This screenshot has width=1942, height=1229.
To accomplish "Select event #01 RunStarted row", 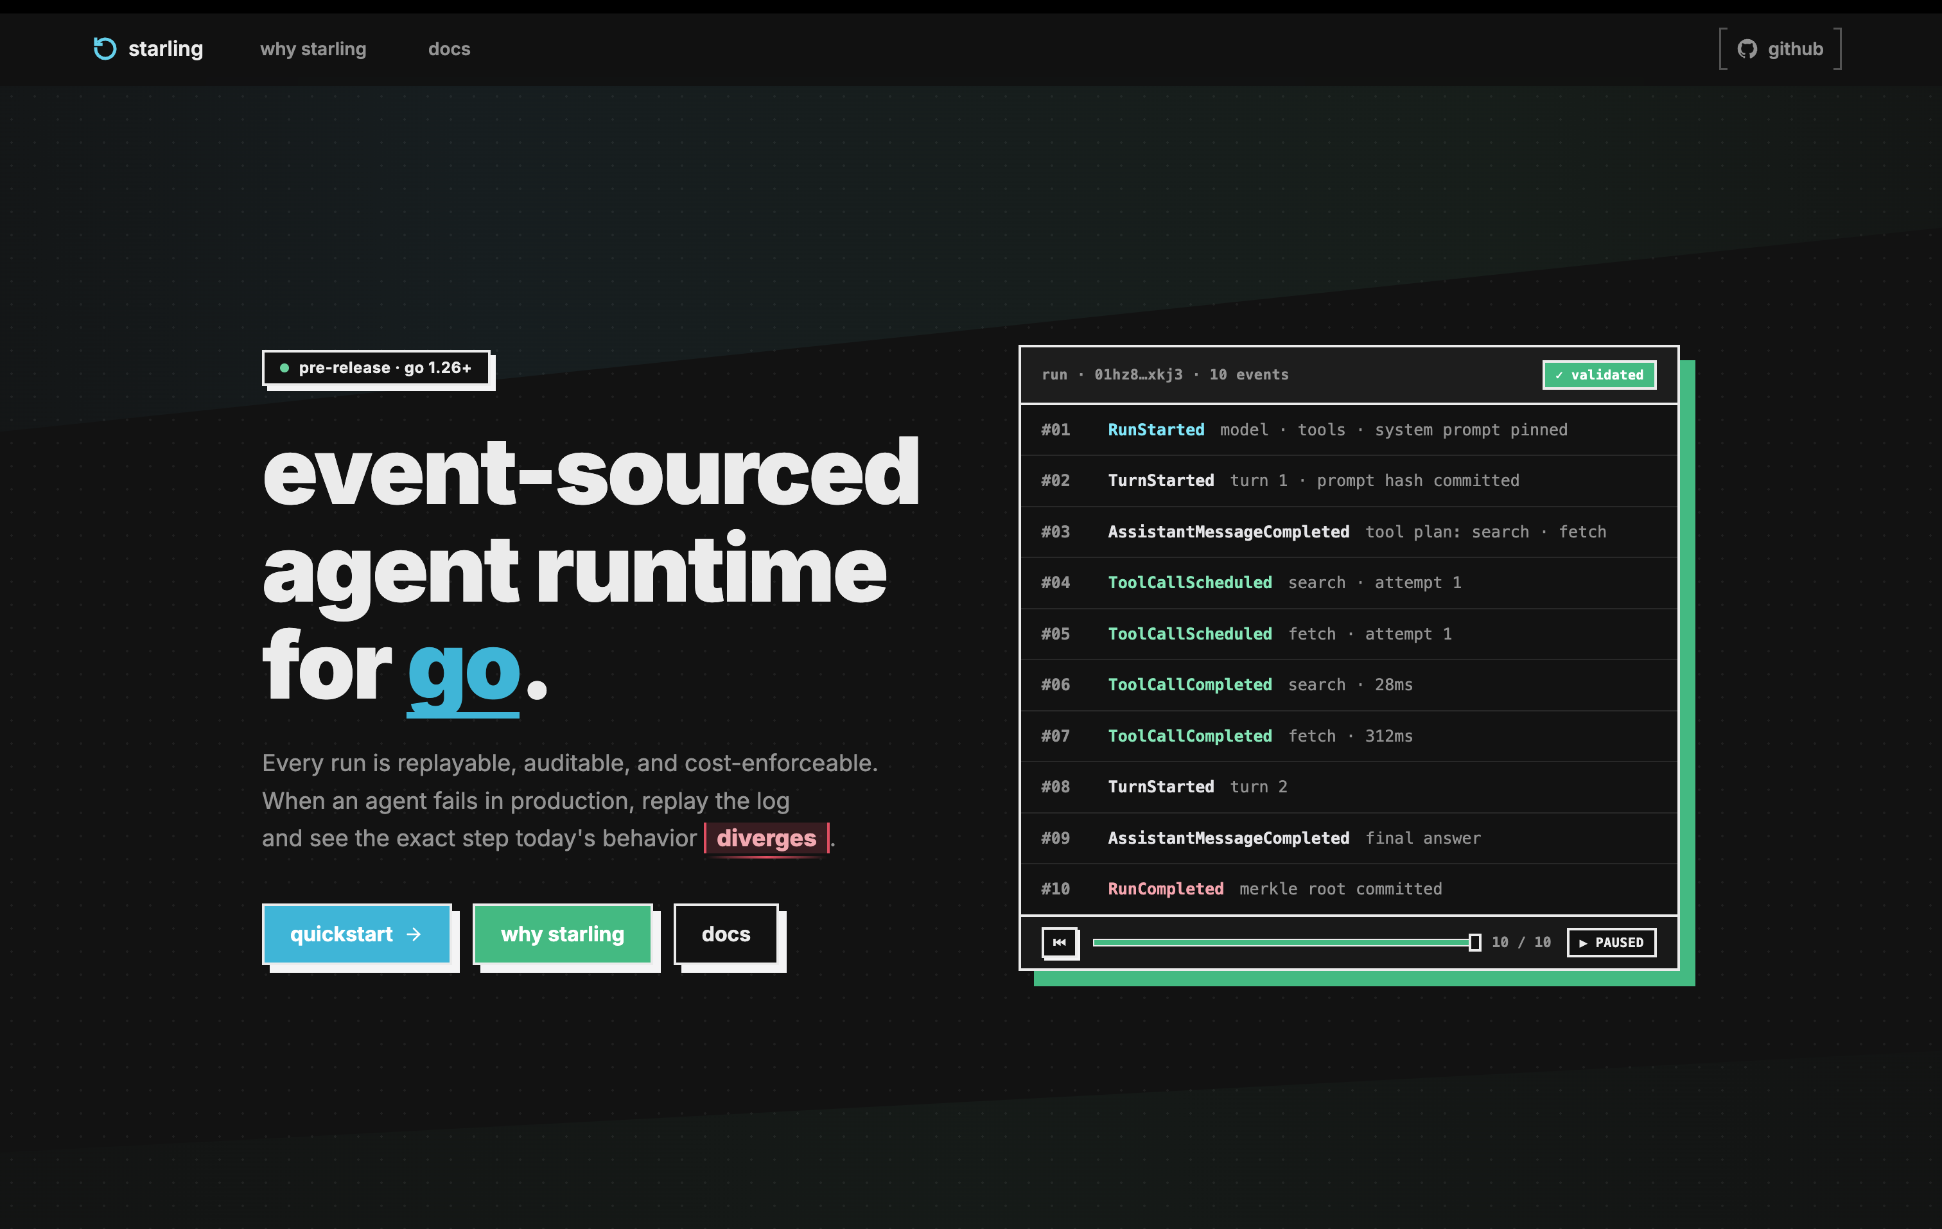I will pyautogui.click(x=1349, y=430).
